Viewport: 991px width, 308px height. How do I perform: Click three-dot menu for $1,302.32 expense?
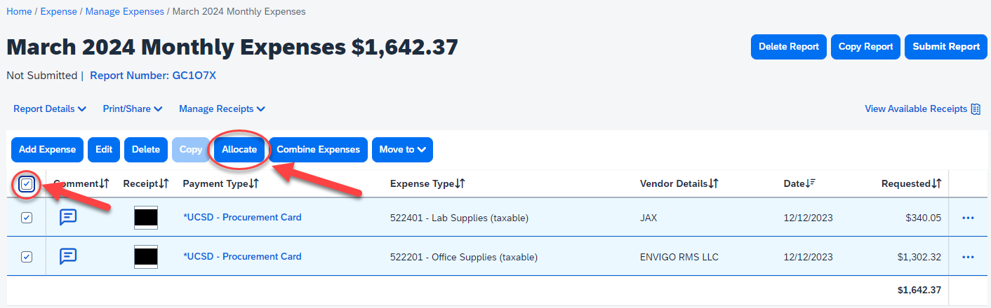pos(968,257)
